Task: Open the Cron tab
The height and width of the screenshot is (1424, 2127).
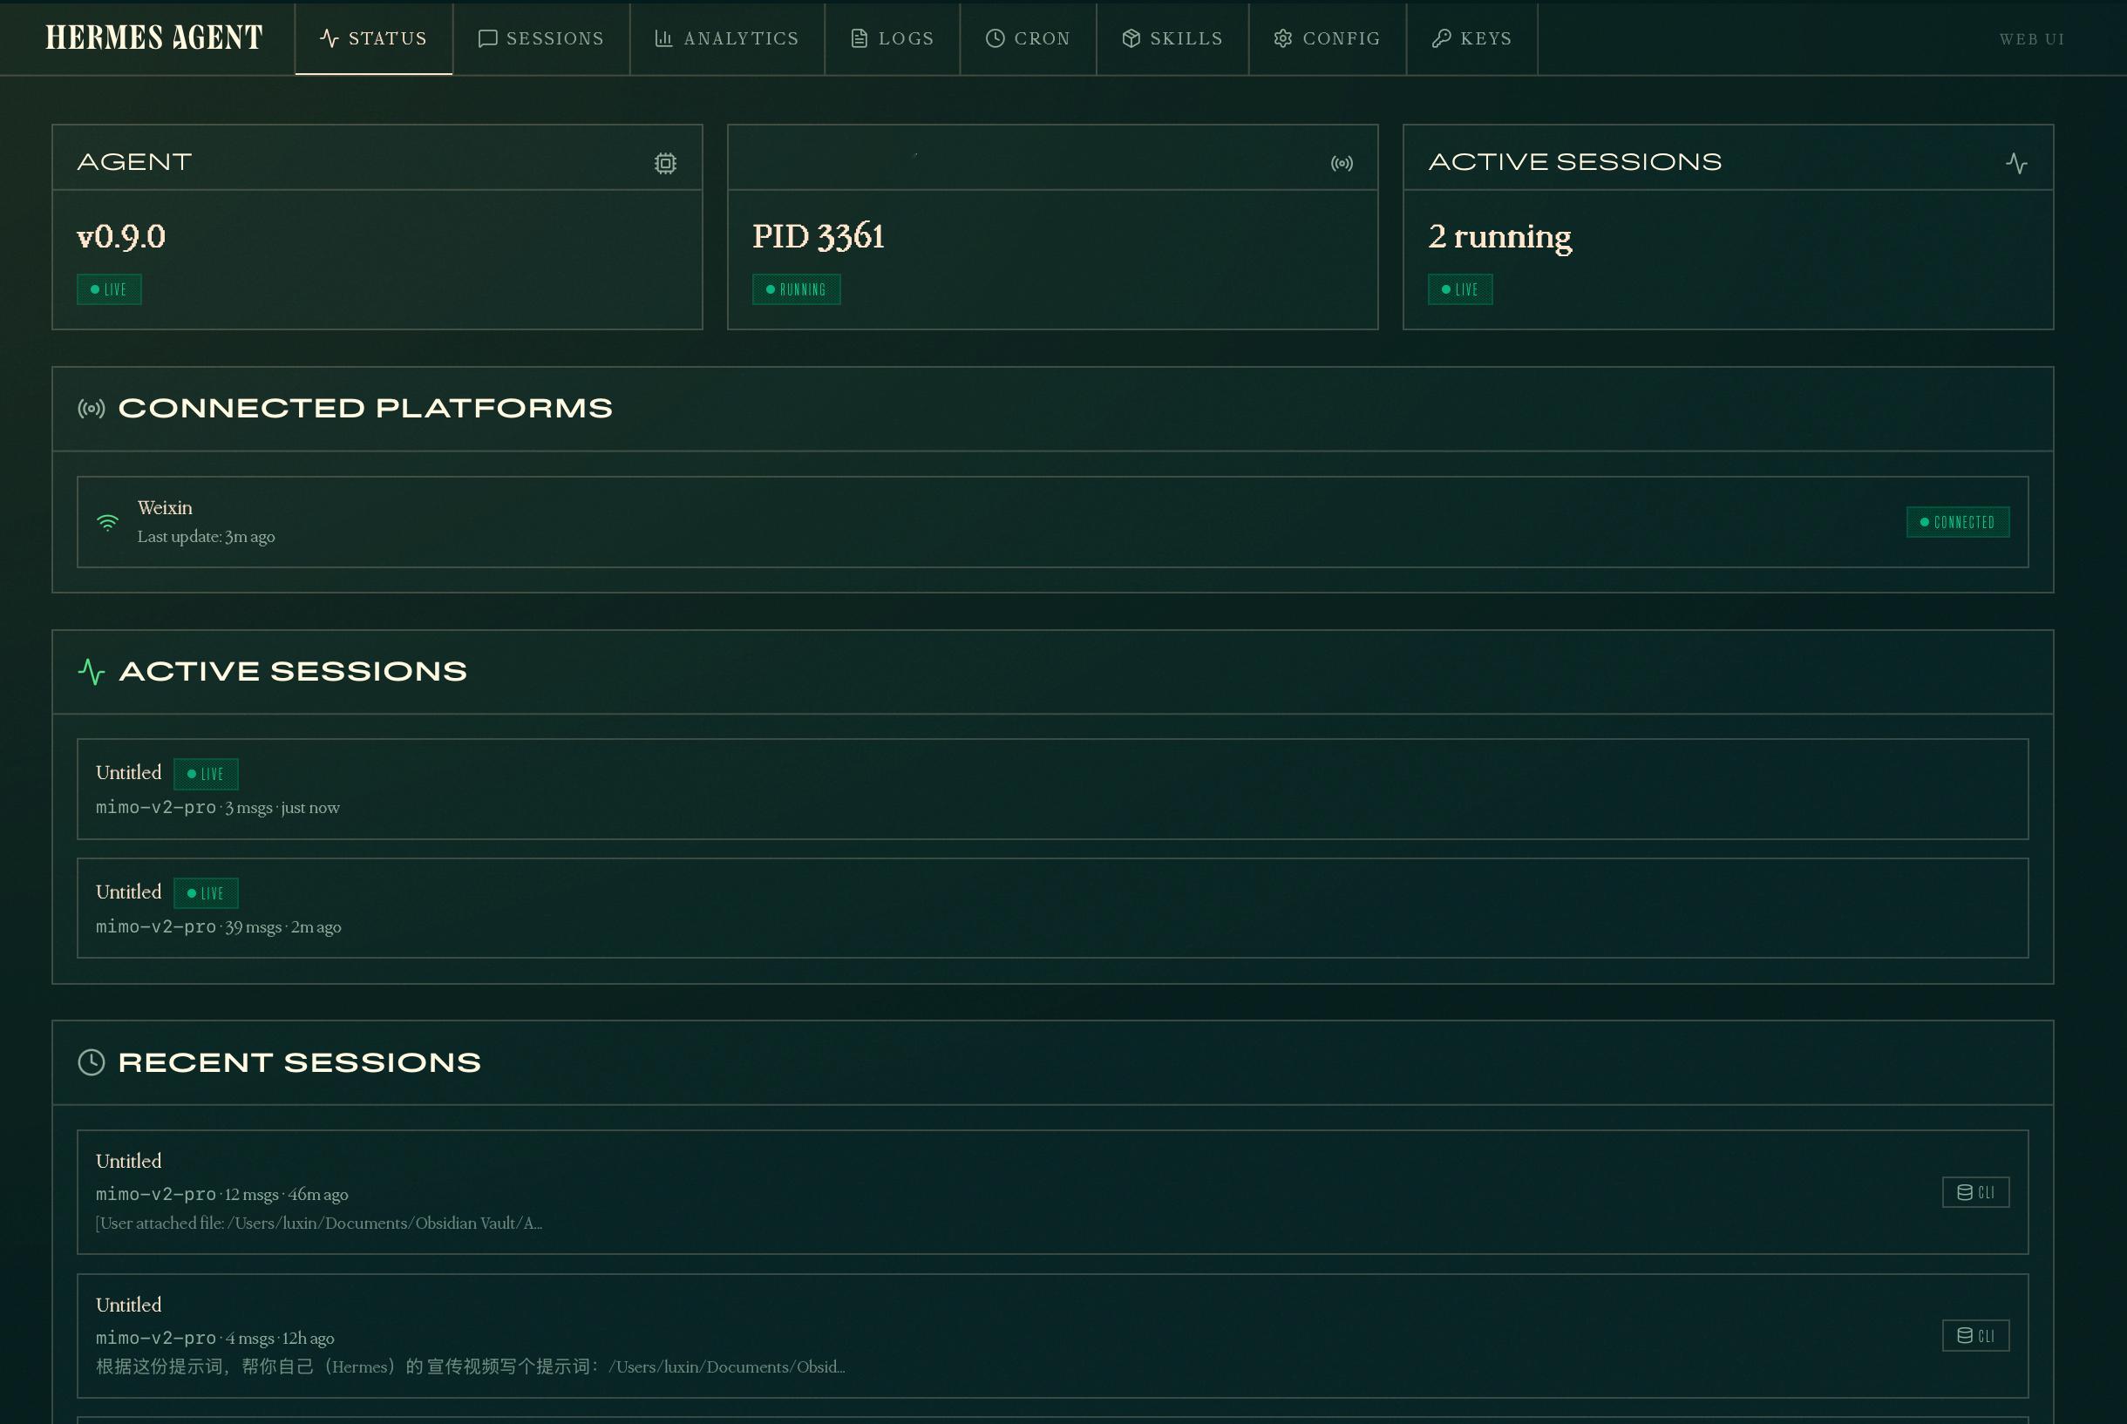Action: click(1027, 38)
